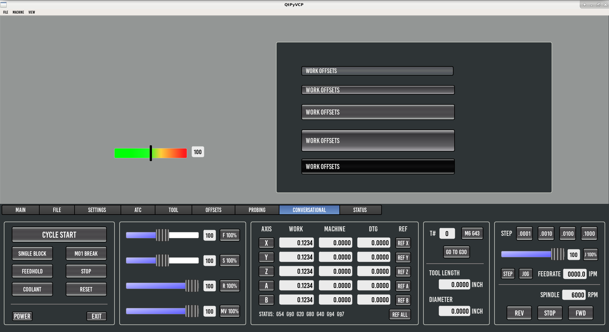Toggle machine POWER
Image resolution: width=609 pixels, height=332 pixels.
(22, 316)
